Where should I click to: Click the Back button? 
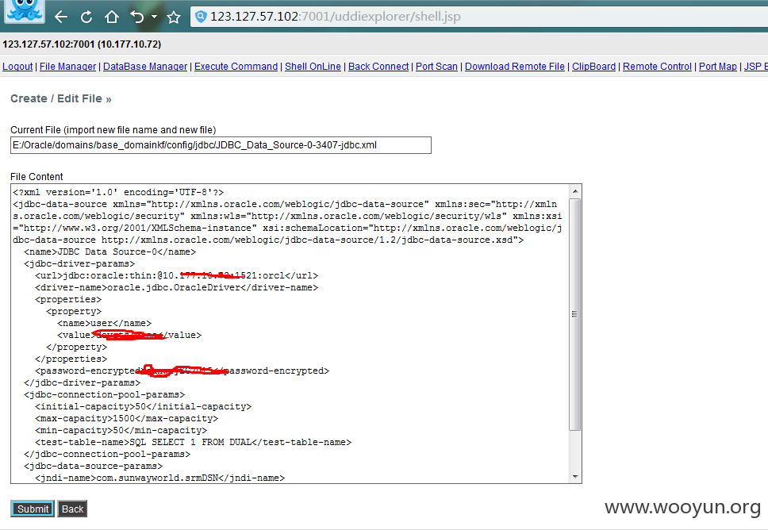click(72, 509)
